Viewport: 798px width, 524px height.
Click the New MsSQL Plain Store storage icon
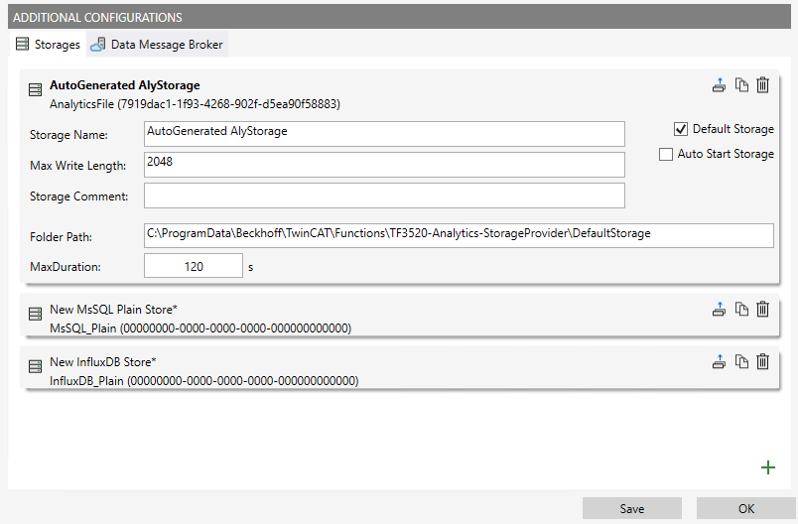tap(35, 314)
